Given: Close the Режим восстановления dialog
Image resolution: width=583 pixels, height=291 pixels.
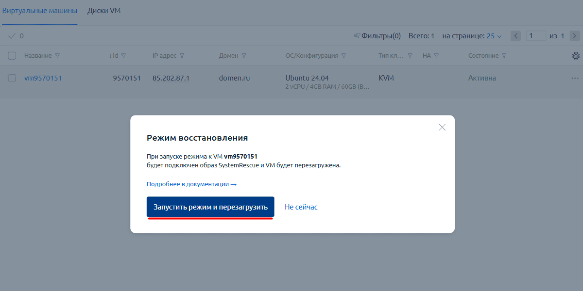Looking at the screenshot, I should pos(442,128).
